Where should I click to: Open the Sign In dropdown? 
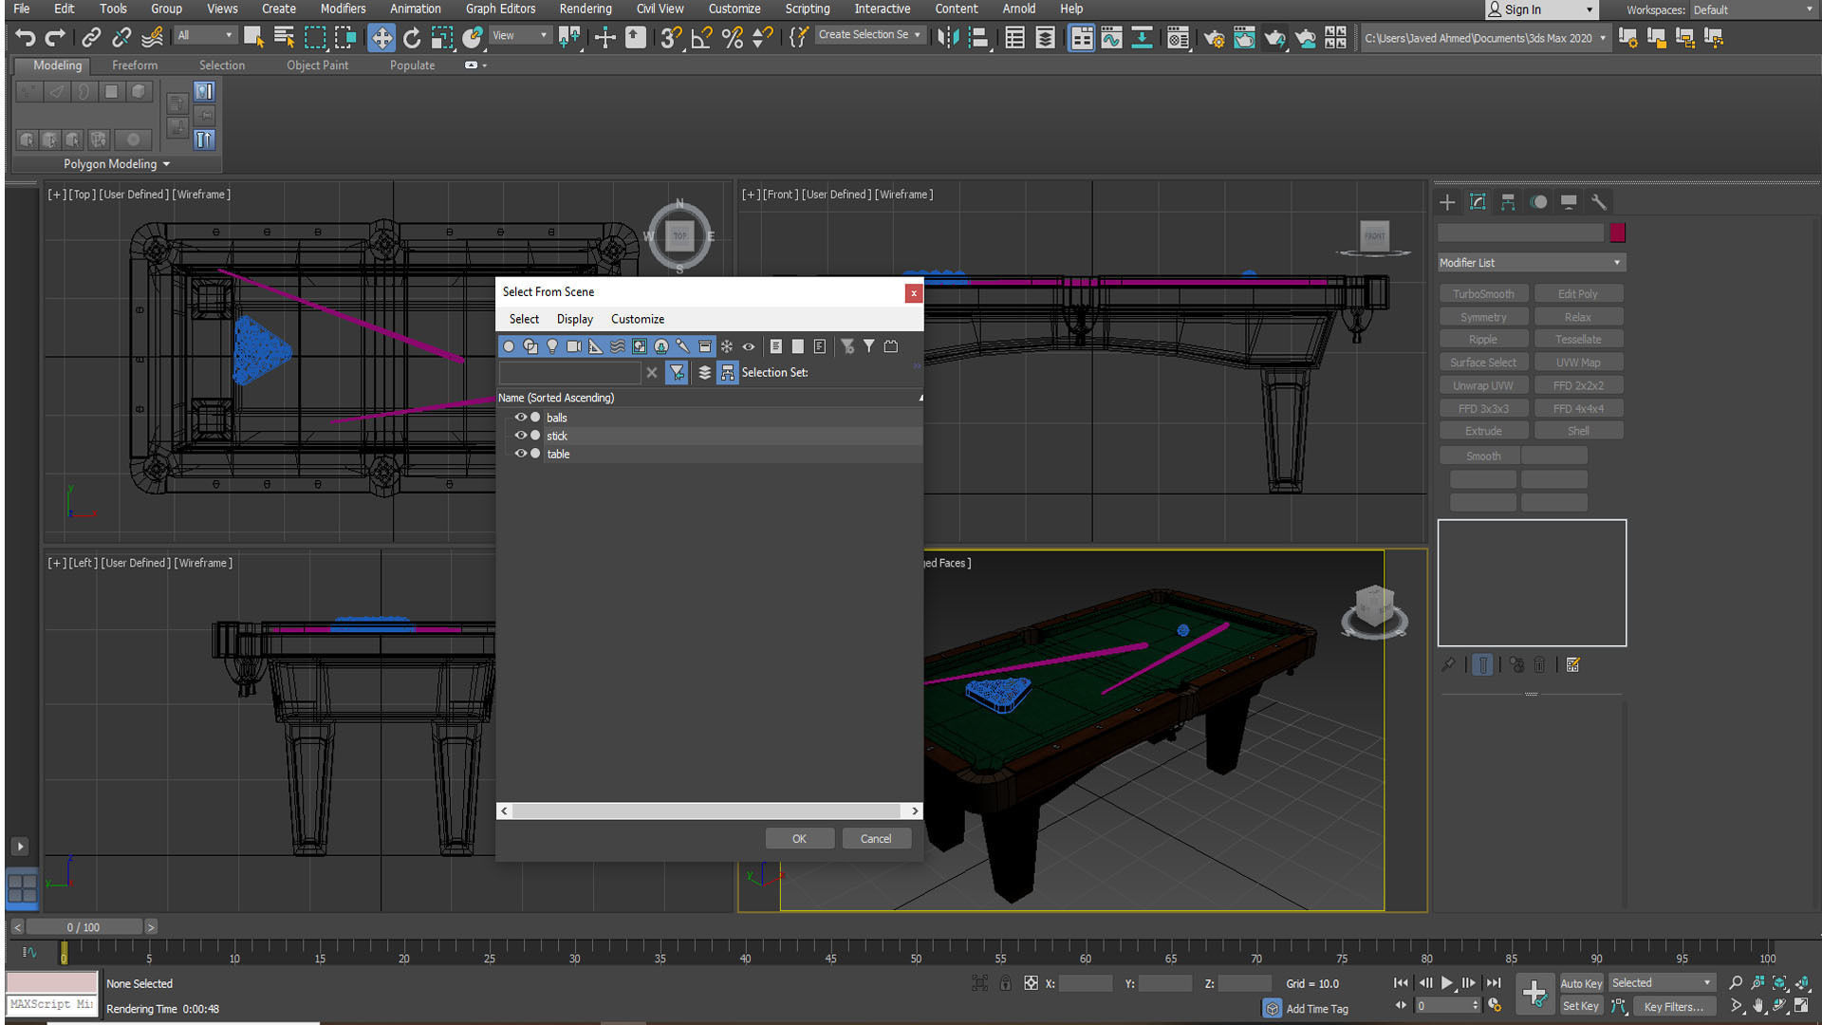1541,9
